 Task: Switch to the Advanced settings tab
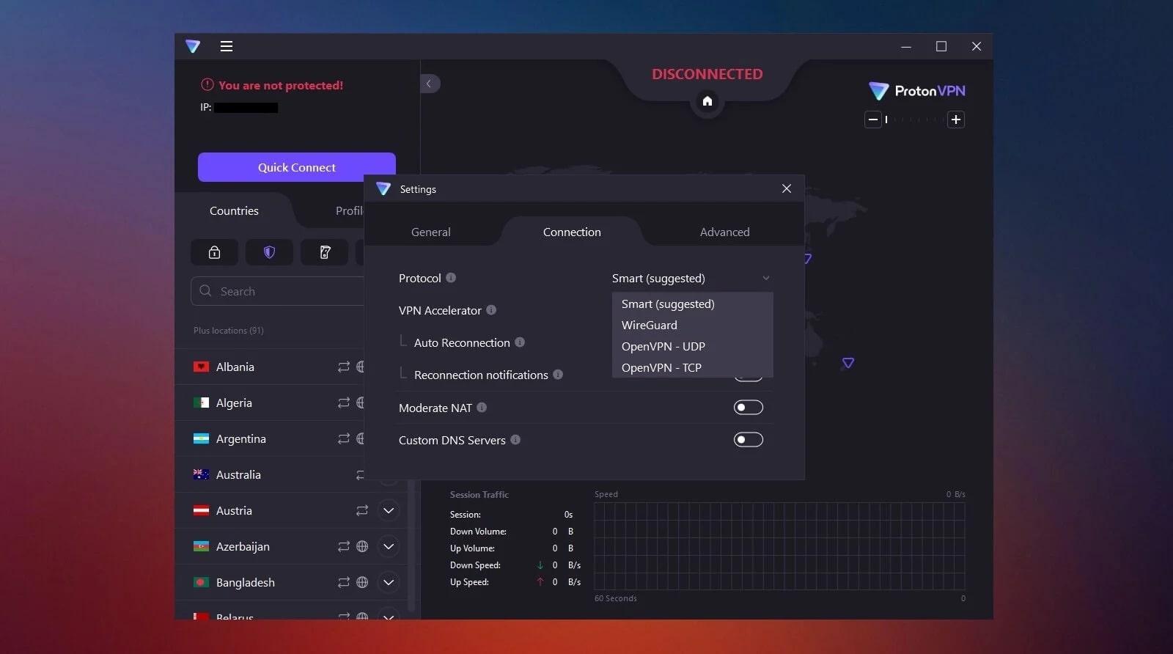[724, 232]
